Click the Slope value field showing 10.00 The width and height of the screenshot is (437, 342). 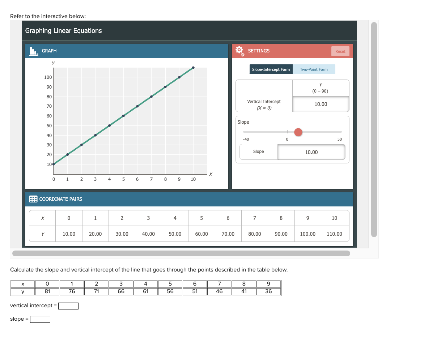(x=311, y=152)
